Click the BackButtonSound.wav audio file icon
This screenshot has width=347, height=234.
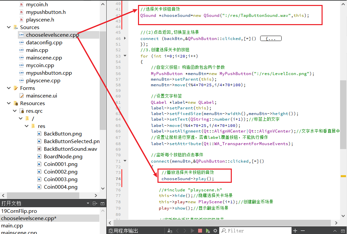click(x=39, y=149)
